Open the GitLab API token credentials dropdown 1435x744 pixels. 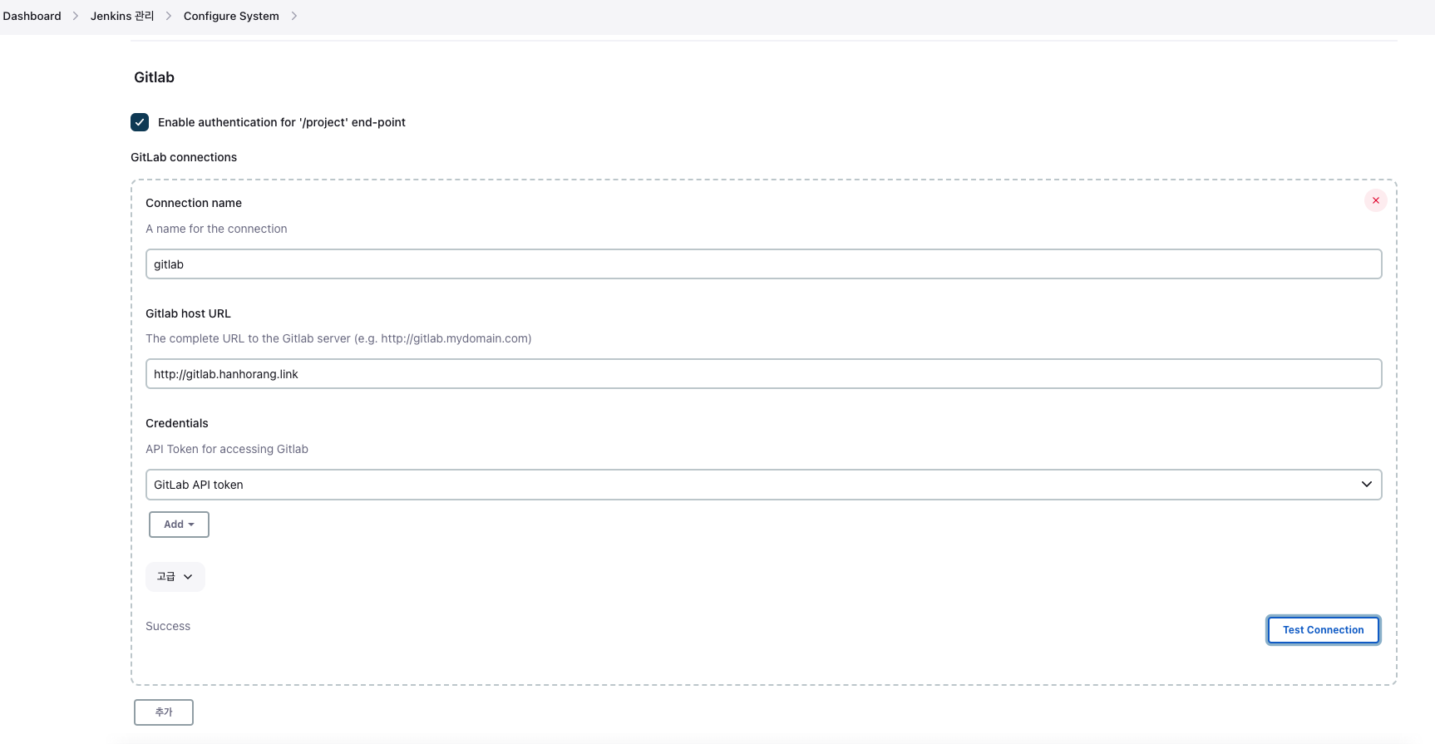763,485
